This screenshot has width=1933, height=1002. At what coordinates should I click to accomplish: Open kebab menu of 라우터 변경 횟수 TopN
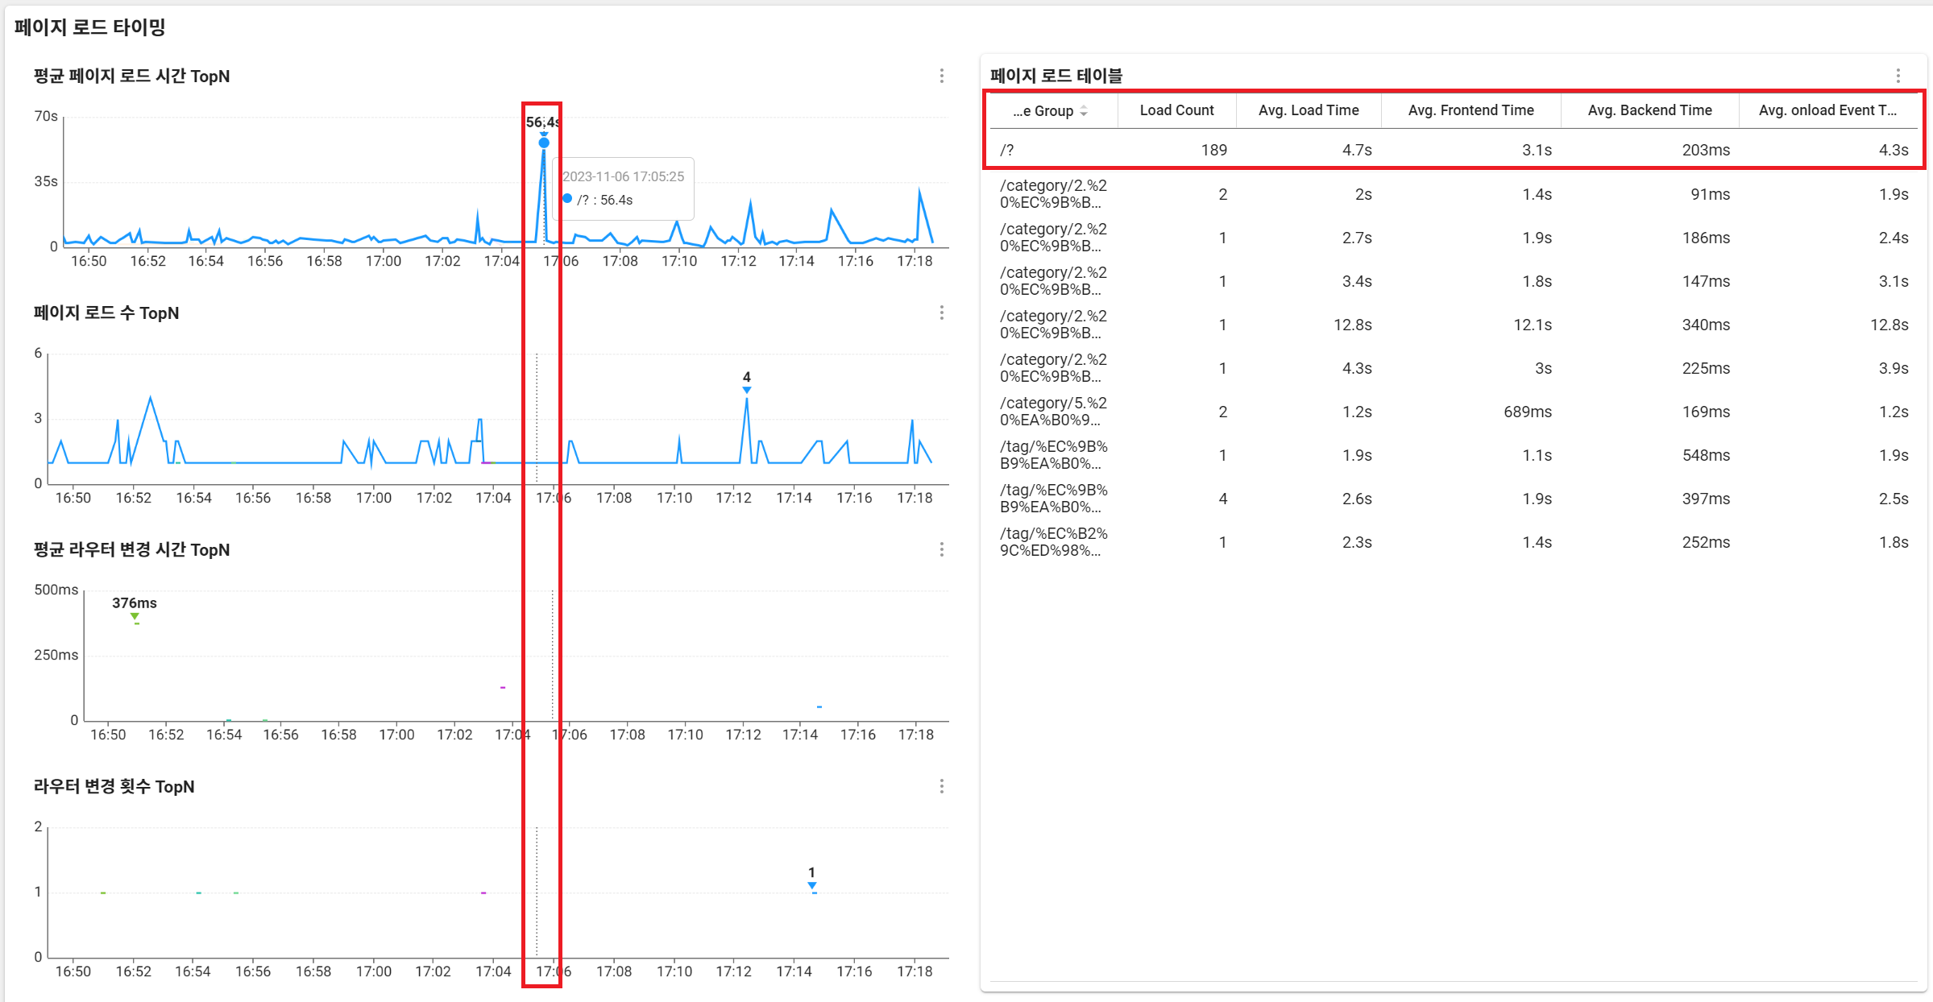pyautogui.click(x=941, y=786)
